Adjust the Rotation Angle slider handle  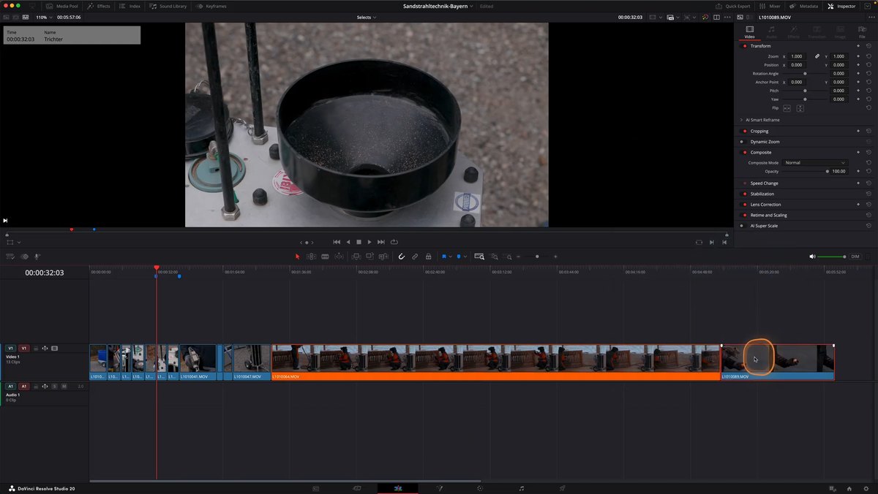coord(805,74)
